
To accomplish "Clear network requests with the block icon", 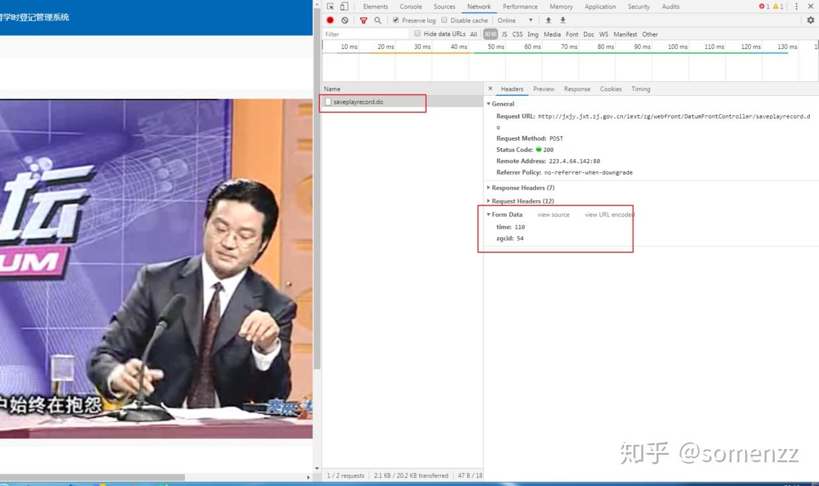I will [344, 20].
